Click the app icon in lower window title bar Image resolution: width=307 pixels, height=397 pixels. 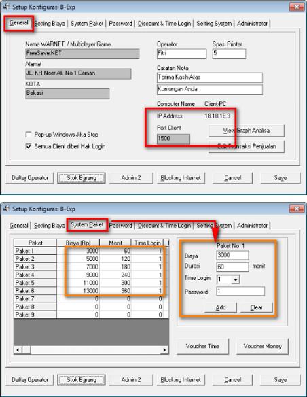pyautogui.click(x=6, y=209)
